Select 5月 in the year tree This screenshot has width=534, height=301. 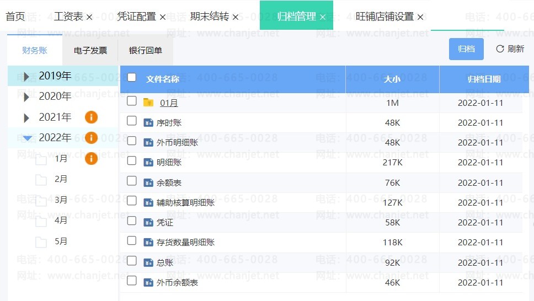click(61, 241)
